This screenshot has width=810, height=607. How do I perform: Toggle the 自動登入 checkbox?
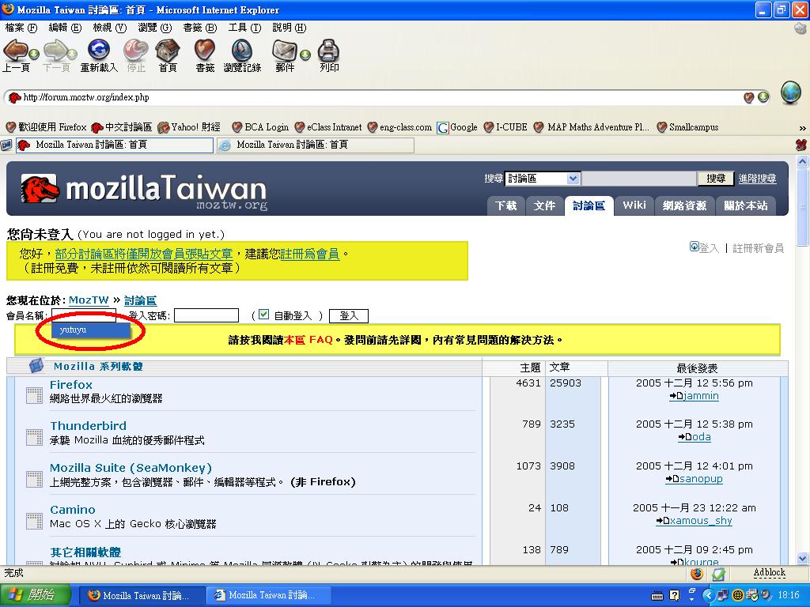[263, 315]
